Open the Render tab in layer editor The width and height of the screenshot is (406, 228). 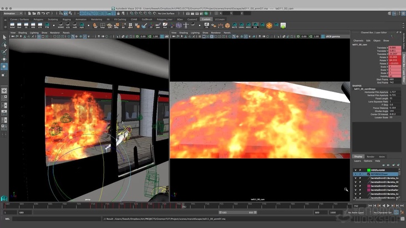pos(370,157)
